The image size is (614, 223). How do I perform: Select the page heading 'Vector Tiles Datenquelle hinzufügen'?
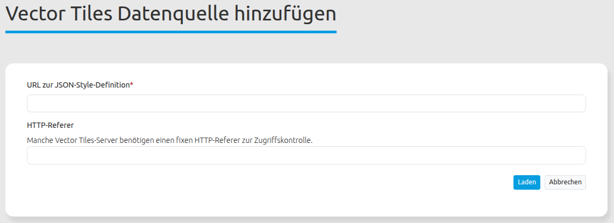[170, 15]
